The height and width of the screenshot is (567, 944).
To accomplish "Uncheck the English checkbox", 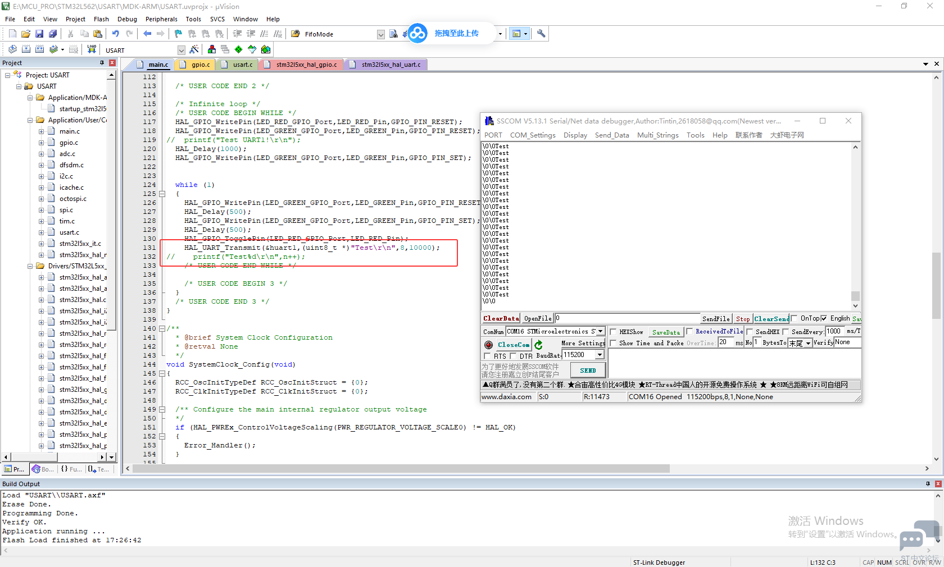I will 824,318.
